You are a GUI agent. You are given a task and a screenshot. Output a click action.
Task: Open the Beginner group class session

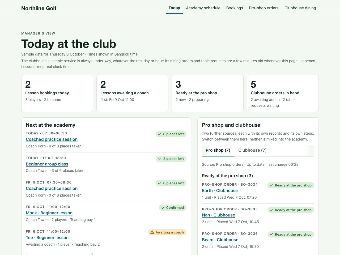point(47,164)
